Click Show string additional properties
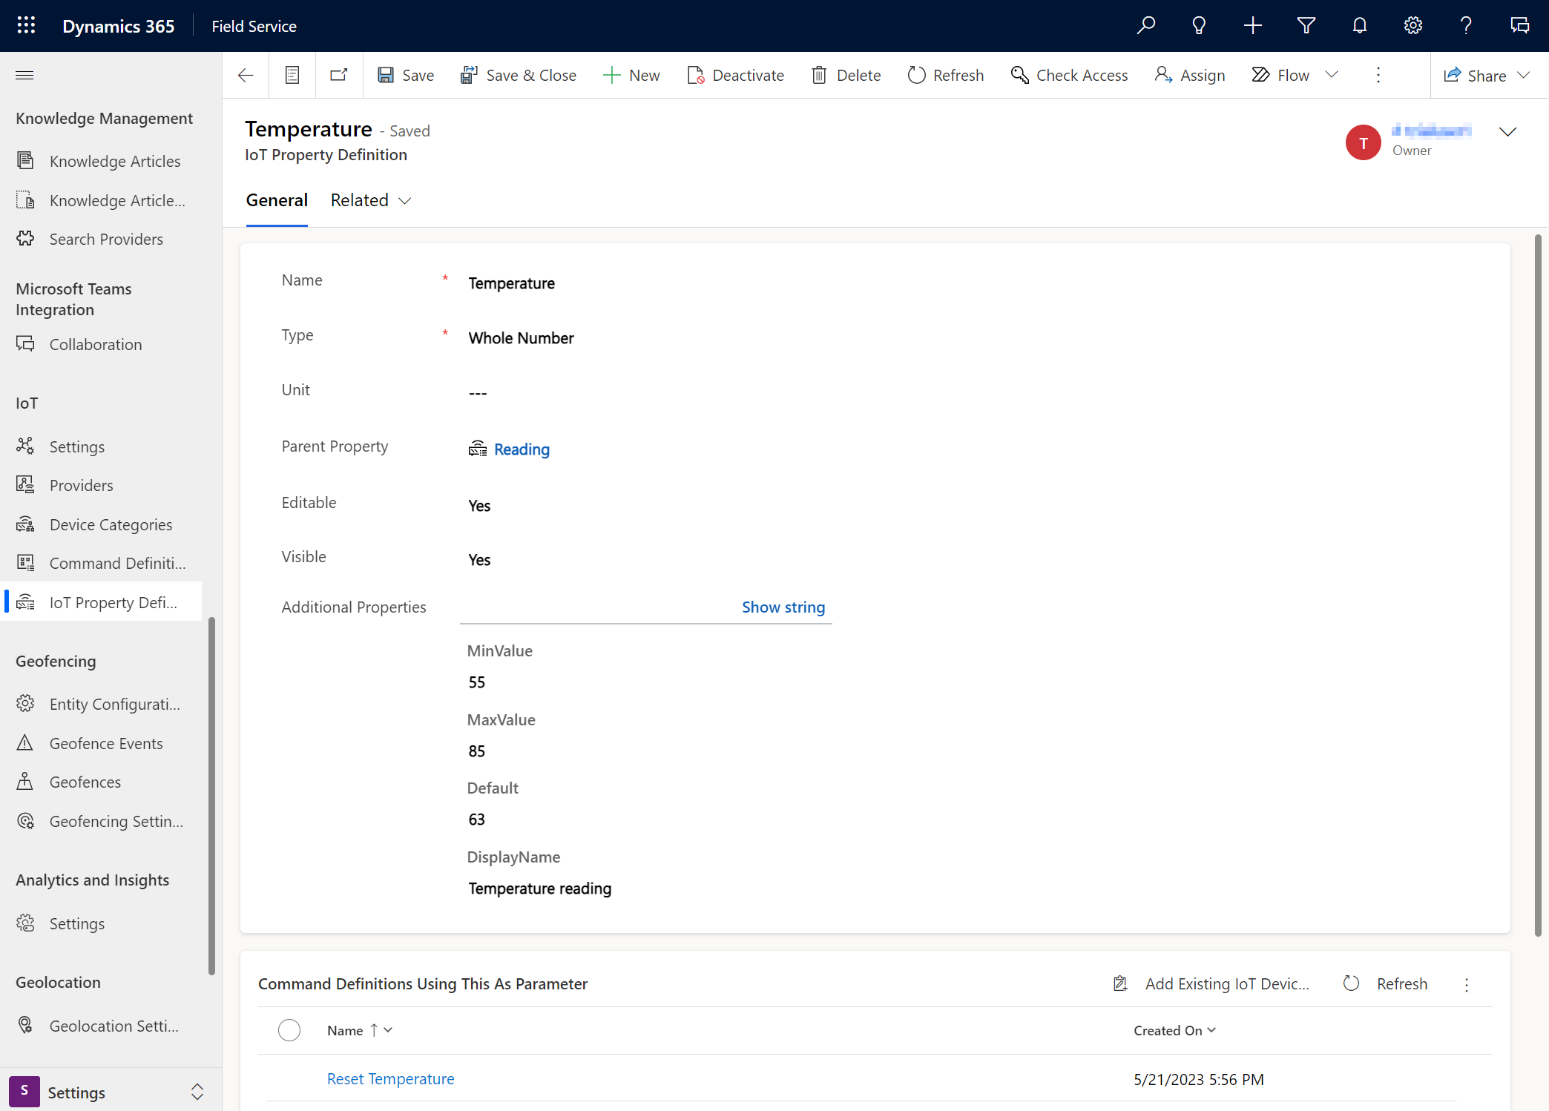 [783, 606]
